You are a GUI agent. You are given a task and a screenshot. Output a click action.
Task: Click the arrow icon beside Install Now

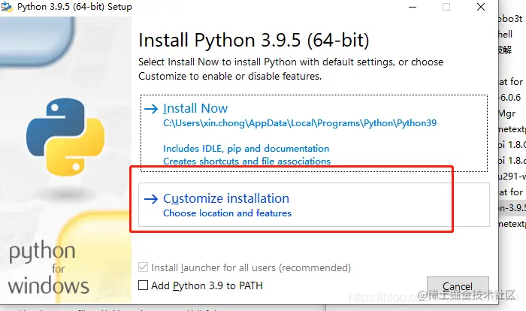click(151, 109)
